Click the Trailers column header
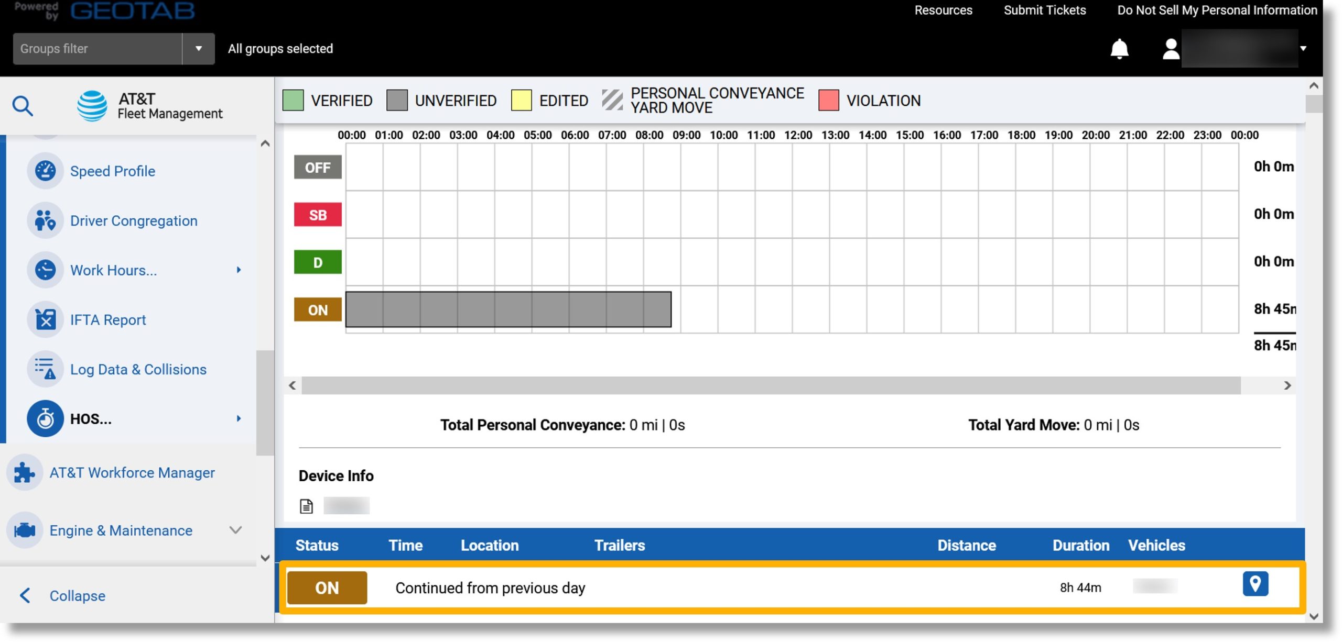Image resolution: width=1342 pixels, height=642 pixels. (x=619, y=545)
